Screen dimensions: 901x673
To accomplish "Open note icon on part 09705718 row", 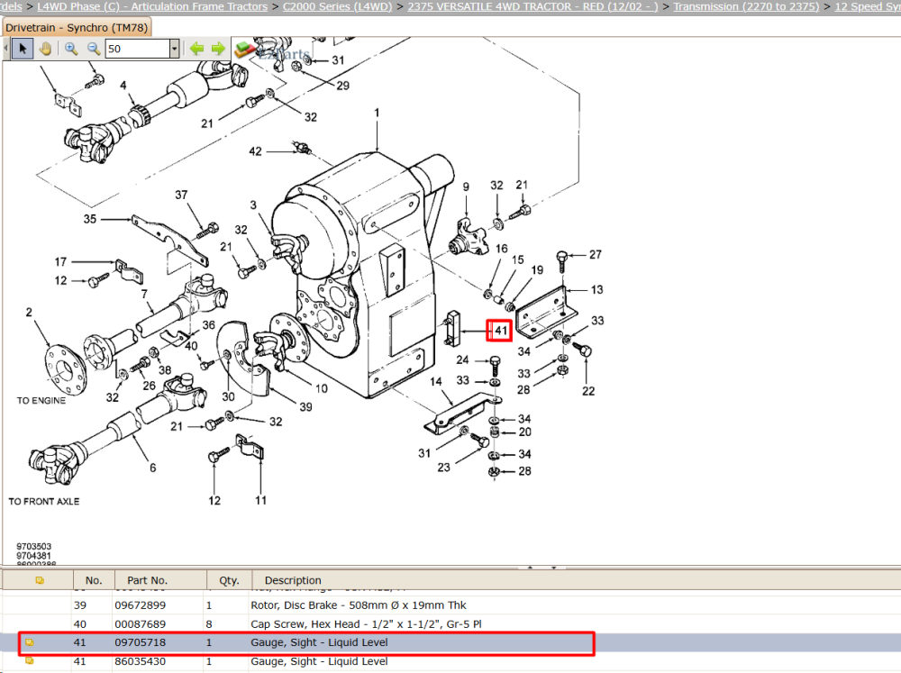I will pos(30,642).
